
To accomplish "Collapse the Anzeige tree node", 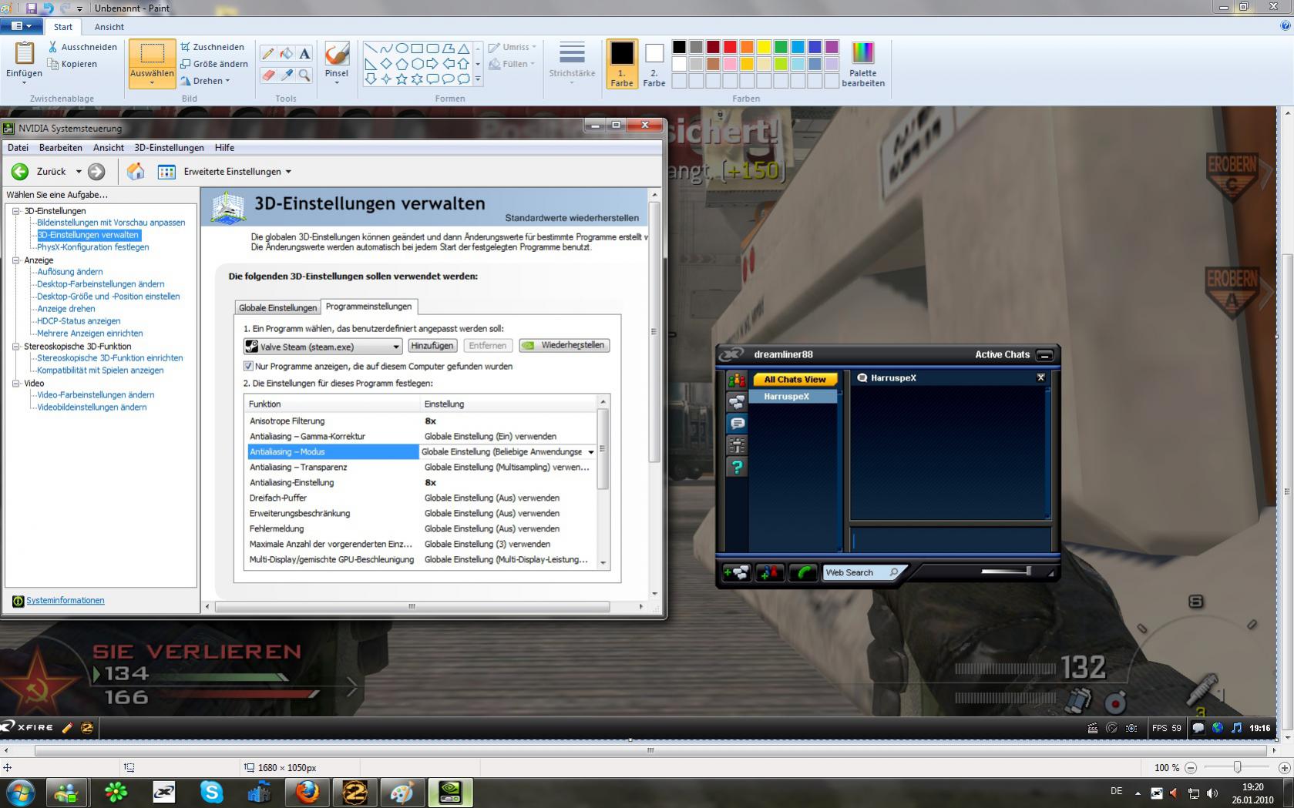I will (x=15, y=260).
